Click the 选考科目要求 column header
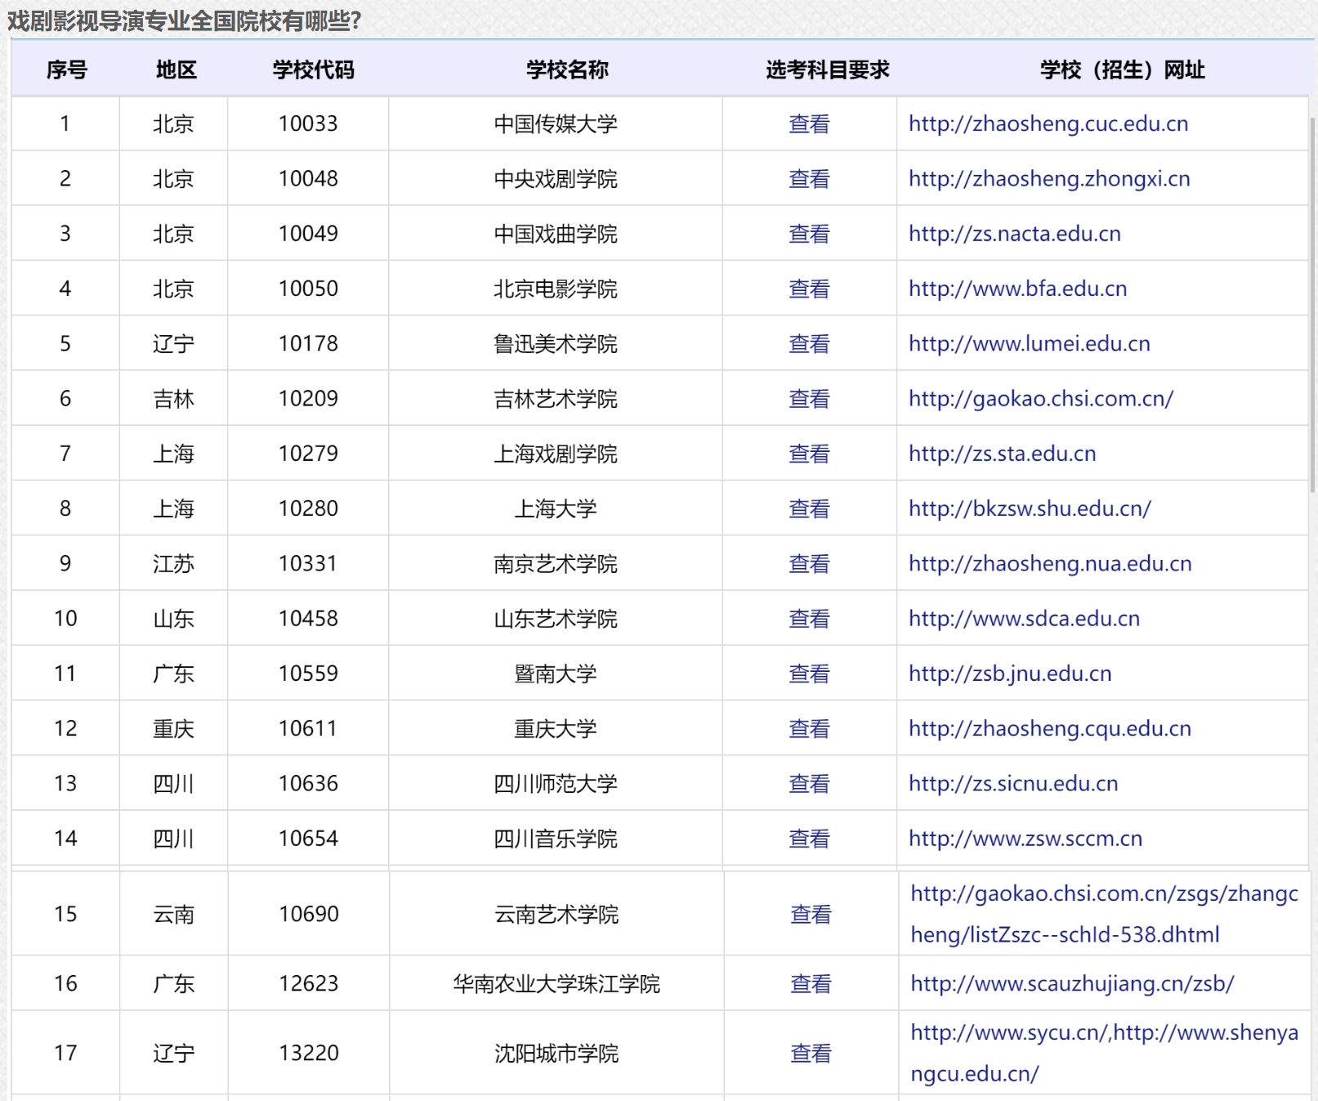The height and width of the screenshot is (1101, 1318). point(827,69)
